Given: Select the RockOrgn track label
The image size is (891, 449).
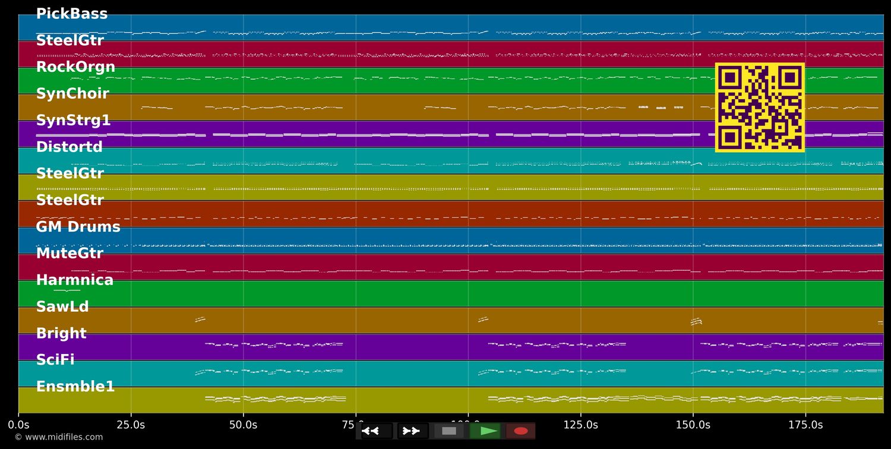Looking at the screenshot, I should (75, 67).
